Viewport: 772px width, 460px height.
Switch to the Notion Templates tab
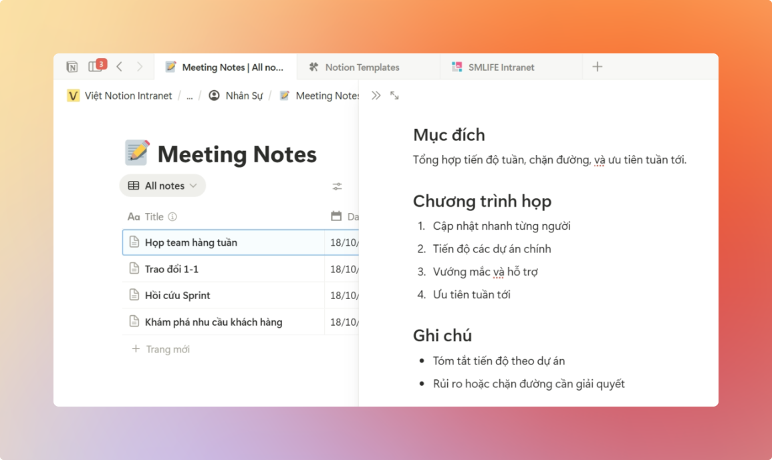(362, 67)
